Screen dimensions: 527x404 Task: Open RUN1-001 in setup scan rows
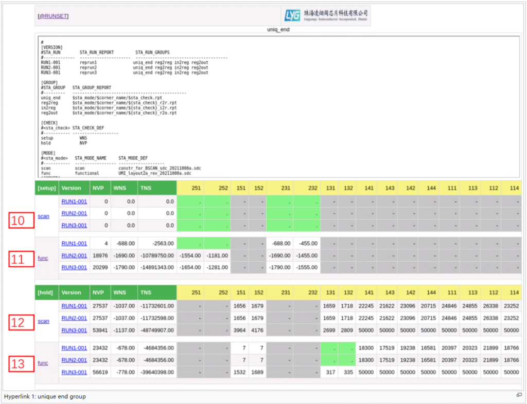click(74, 201)
